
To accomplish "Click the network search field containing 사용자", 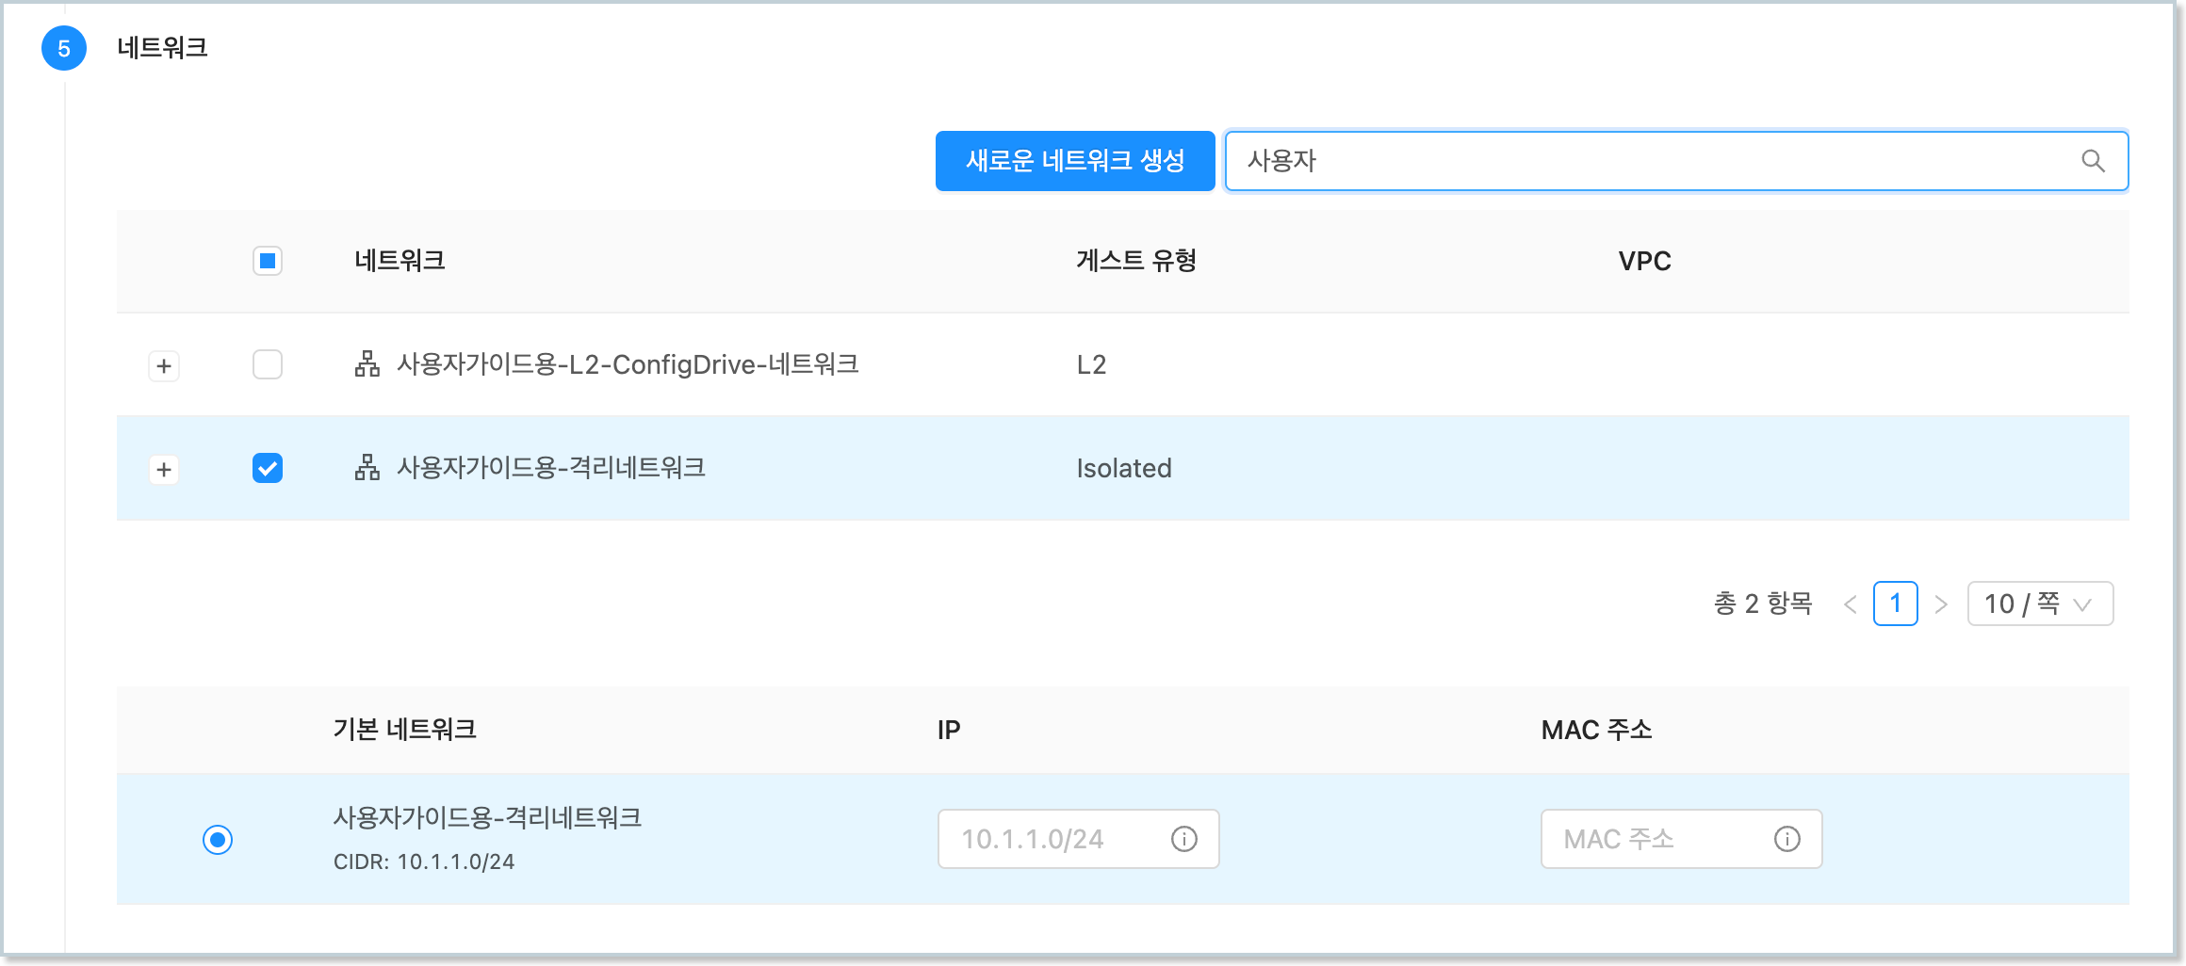I will pos(1676,161).
